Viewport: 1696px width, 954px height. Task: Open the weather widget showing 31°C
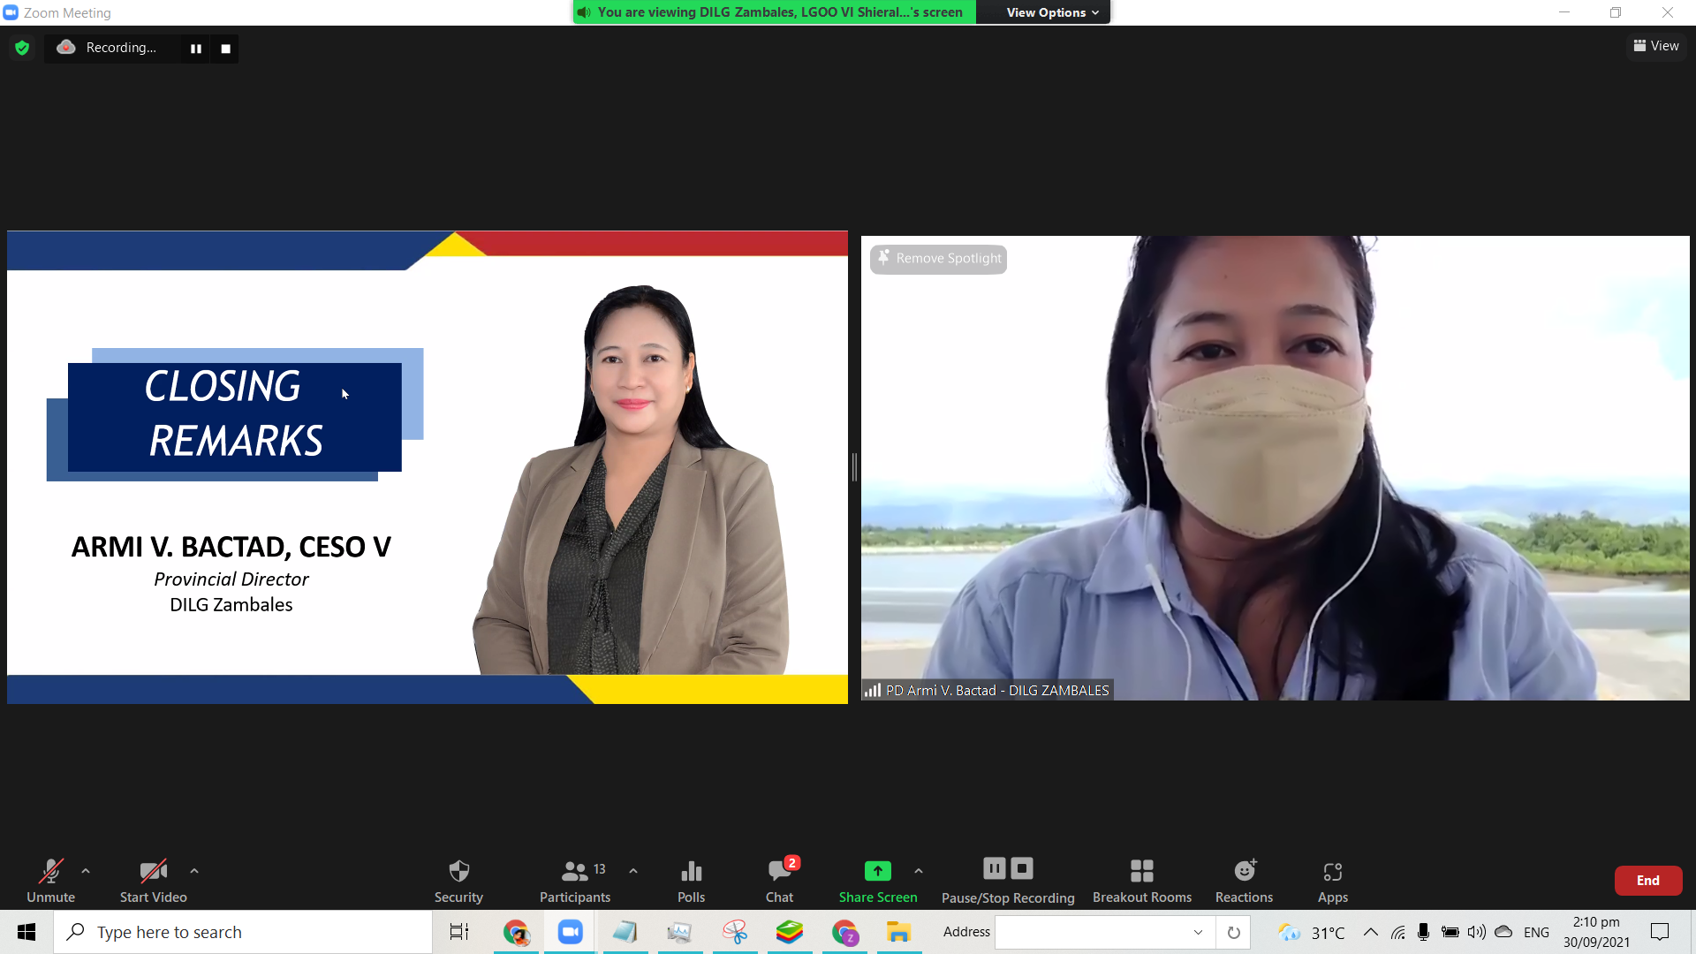1311,932
